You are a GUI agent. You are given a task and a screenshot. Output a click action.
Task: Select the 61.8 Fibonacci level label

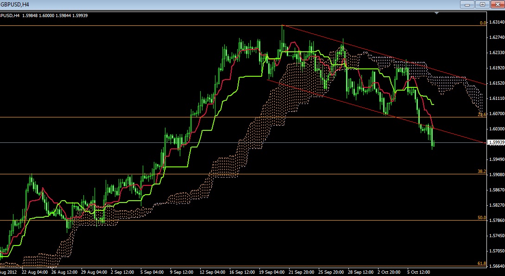tap(482, 264)
